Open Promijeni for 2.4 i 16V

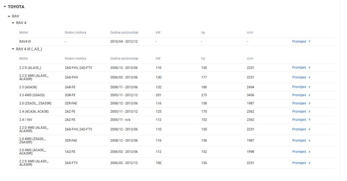pos(301,120)
